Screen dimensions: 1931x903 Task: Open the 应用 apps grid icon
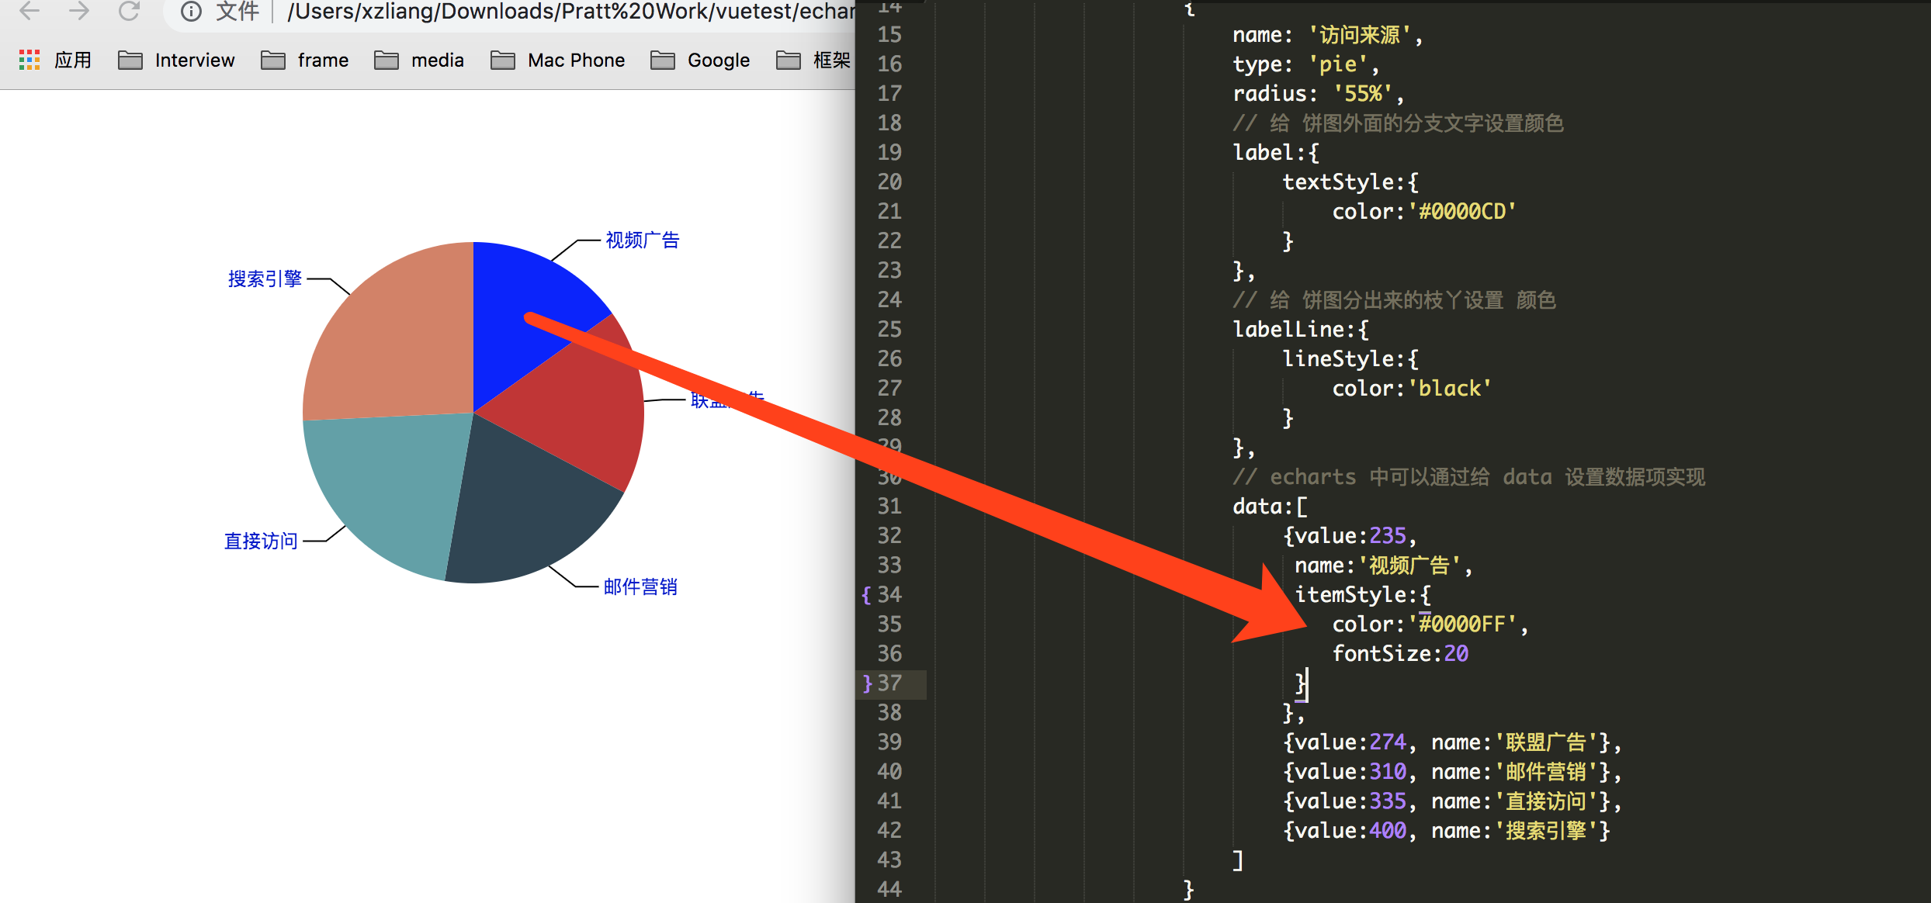coord(29,61)
